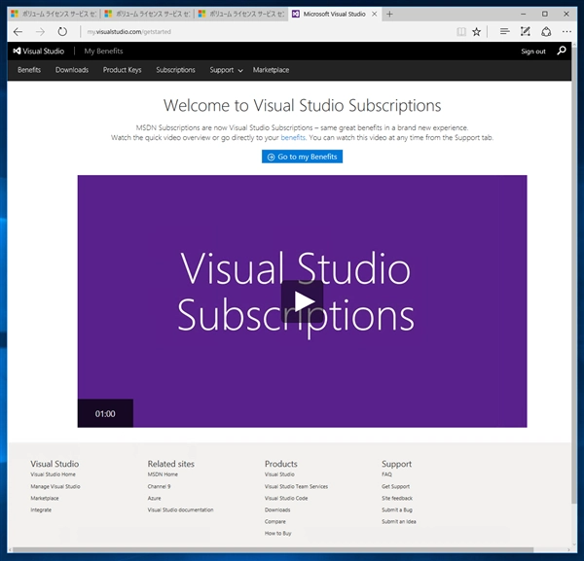Click the Sign out link
Viewport: 584px width, 561px height.
point(533,52)
